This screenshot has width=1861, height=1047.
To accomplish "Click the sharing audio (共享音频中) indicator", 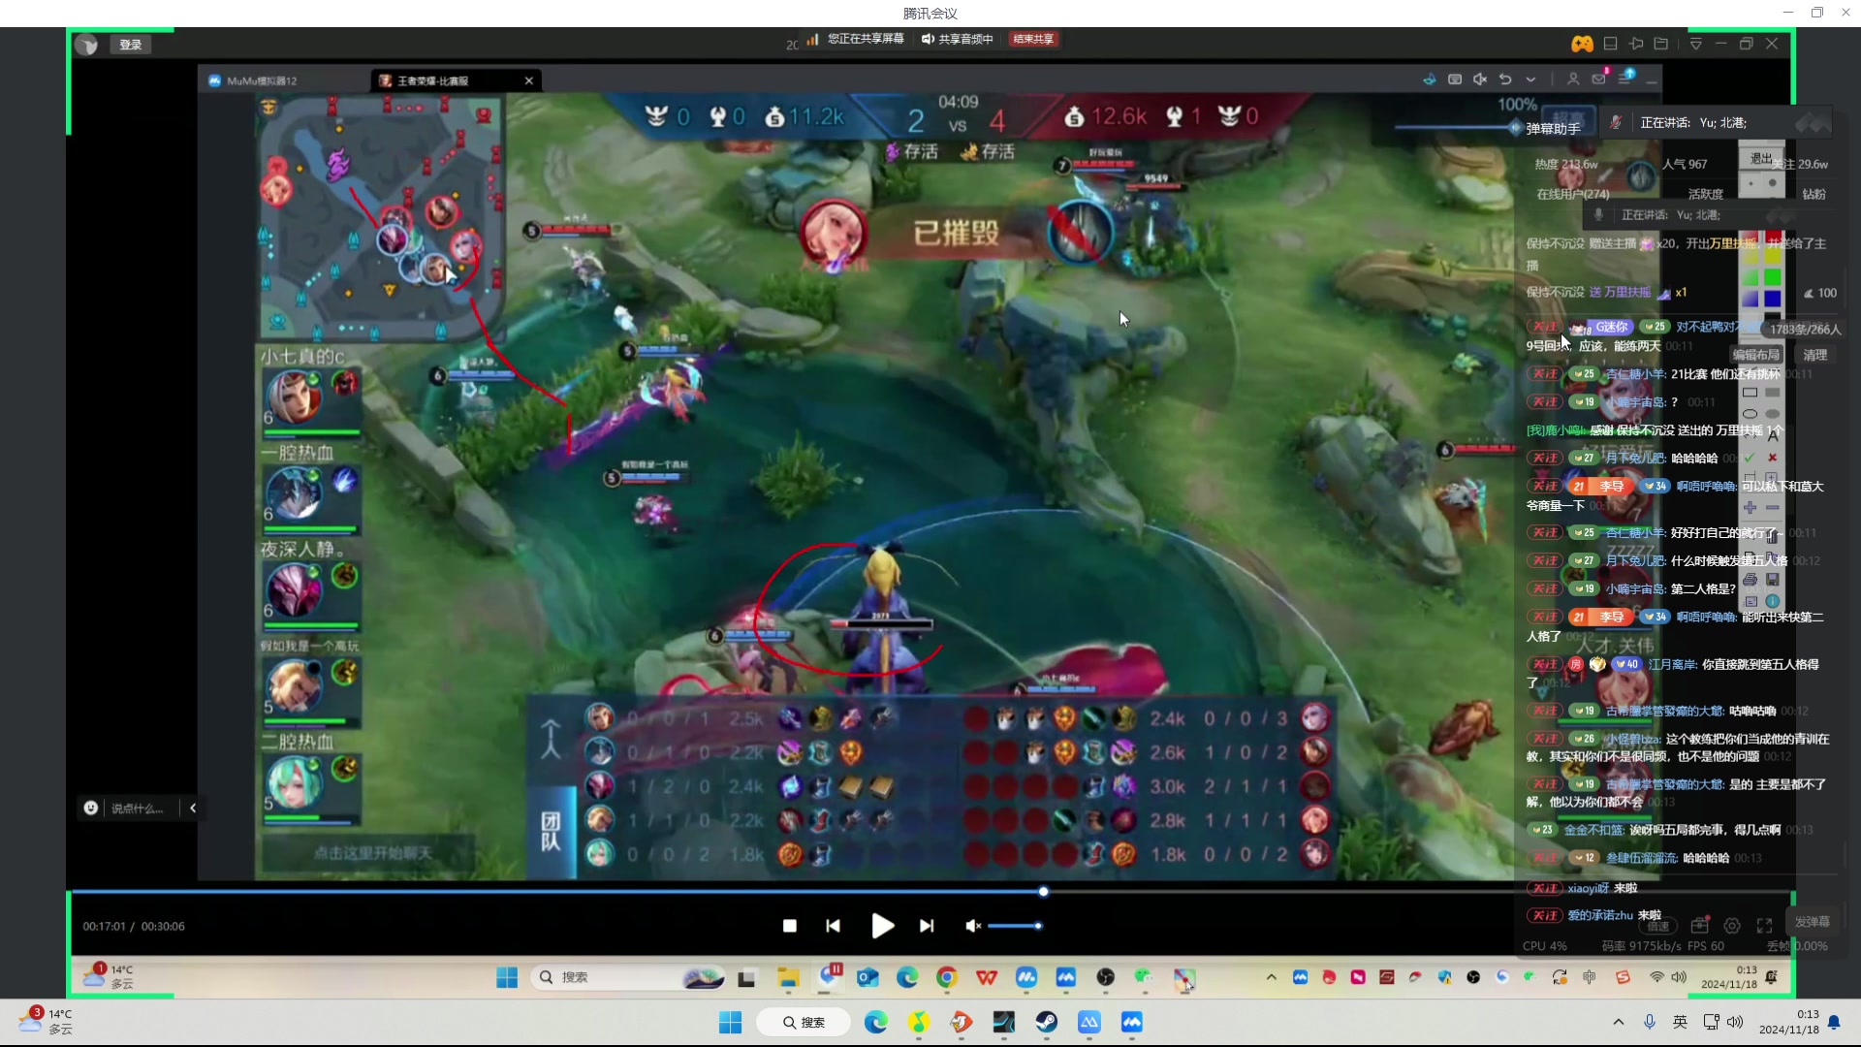I will [958, 39].
